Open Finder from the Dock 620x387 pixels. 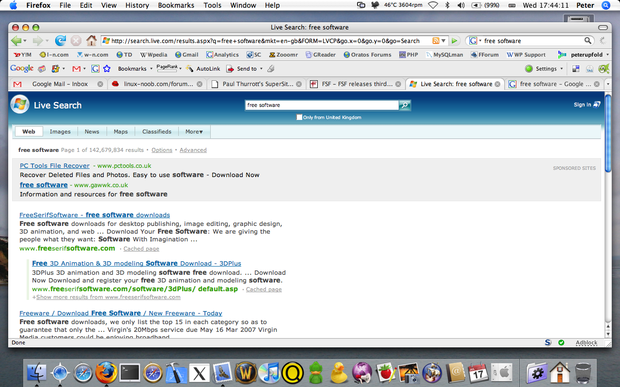tap(37, 373)
